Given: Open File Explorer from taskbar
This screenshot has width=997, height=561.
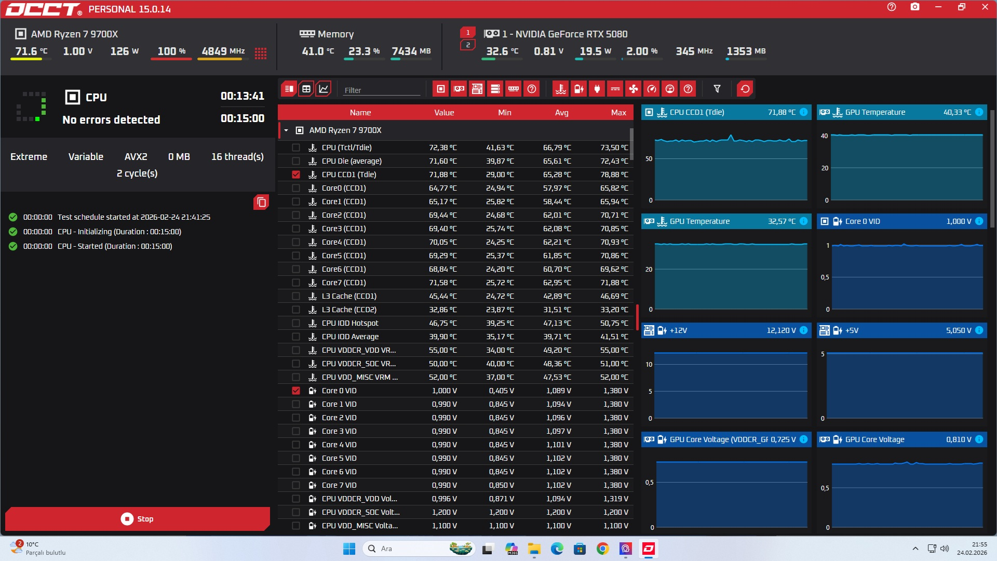Looking at the screenshot, I should (534, 549).
